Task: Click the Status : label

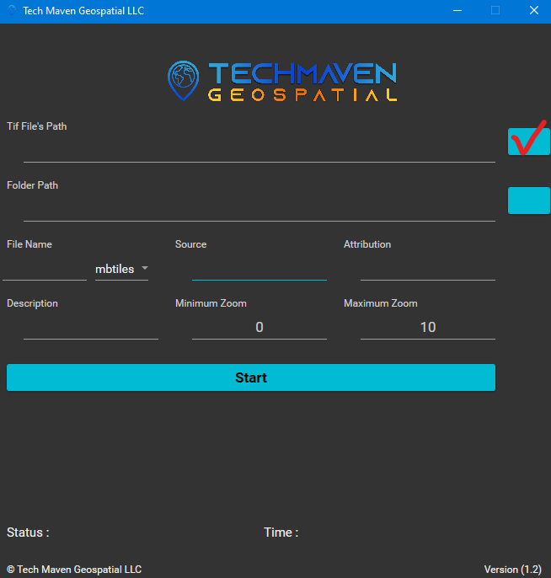Action: [x=28, y=533]
